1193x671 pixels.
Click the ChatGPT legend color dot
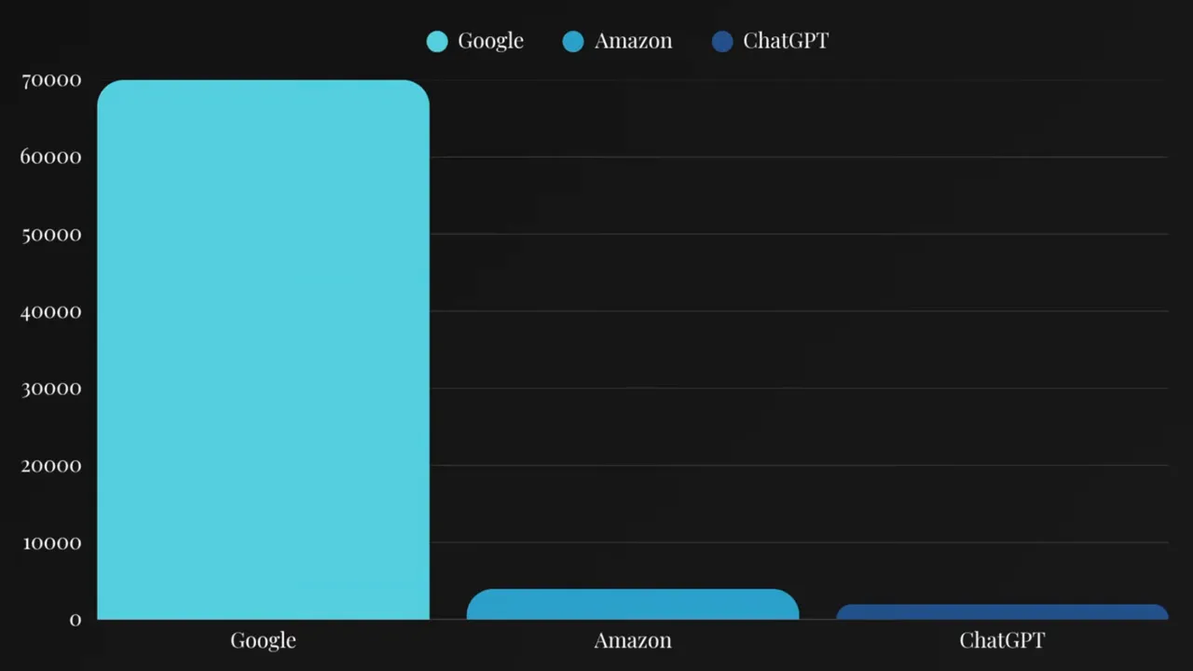click(x=722, y=41)
